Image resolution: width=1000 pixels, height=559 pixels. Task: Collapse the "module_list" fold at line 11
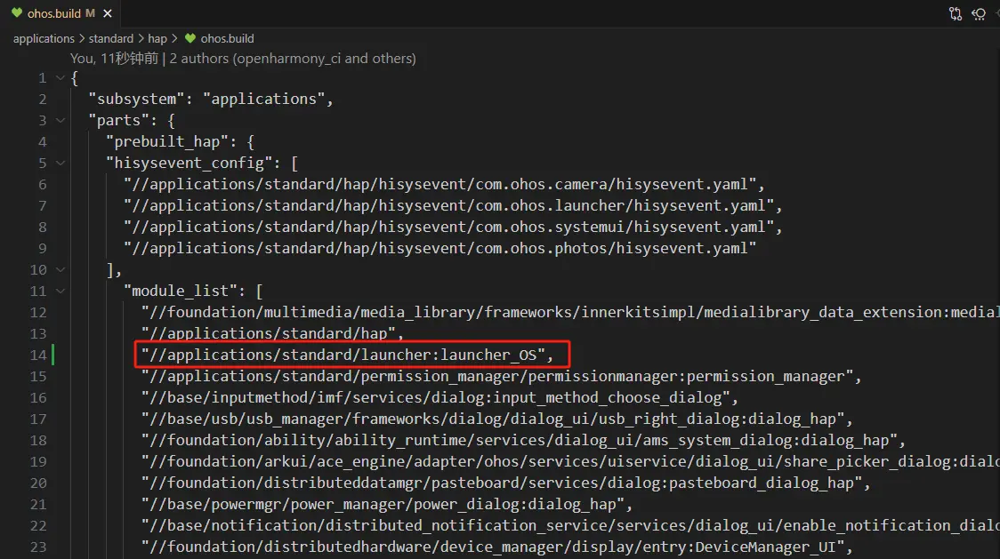60,291
